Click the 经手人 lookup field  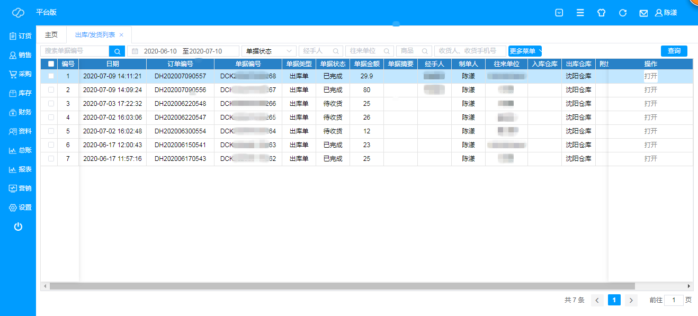point(321,51)
